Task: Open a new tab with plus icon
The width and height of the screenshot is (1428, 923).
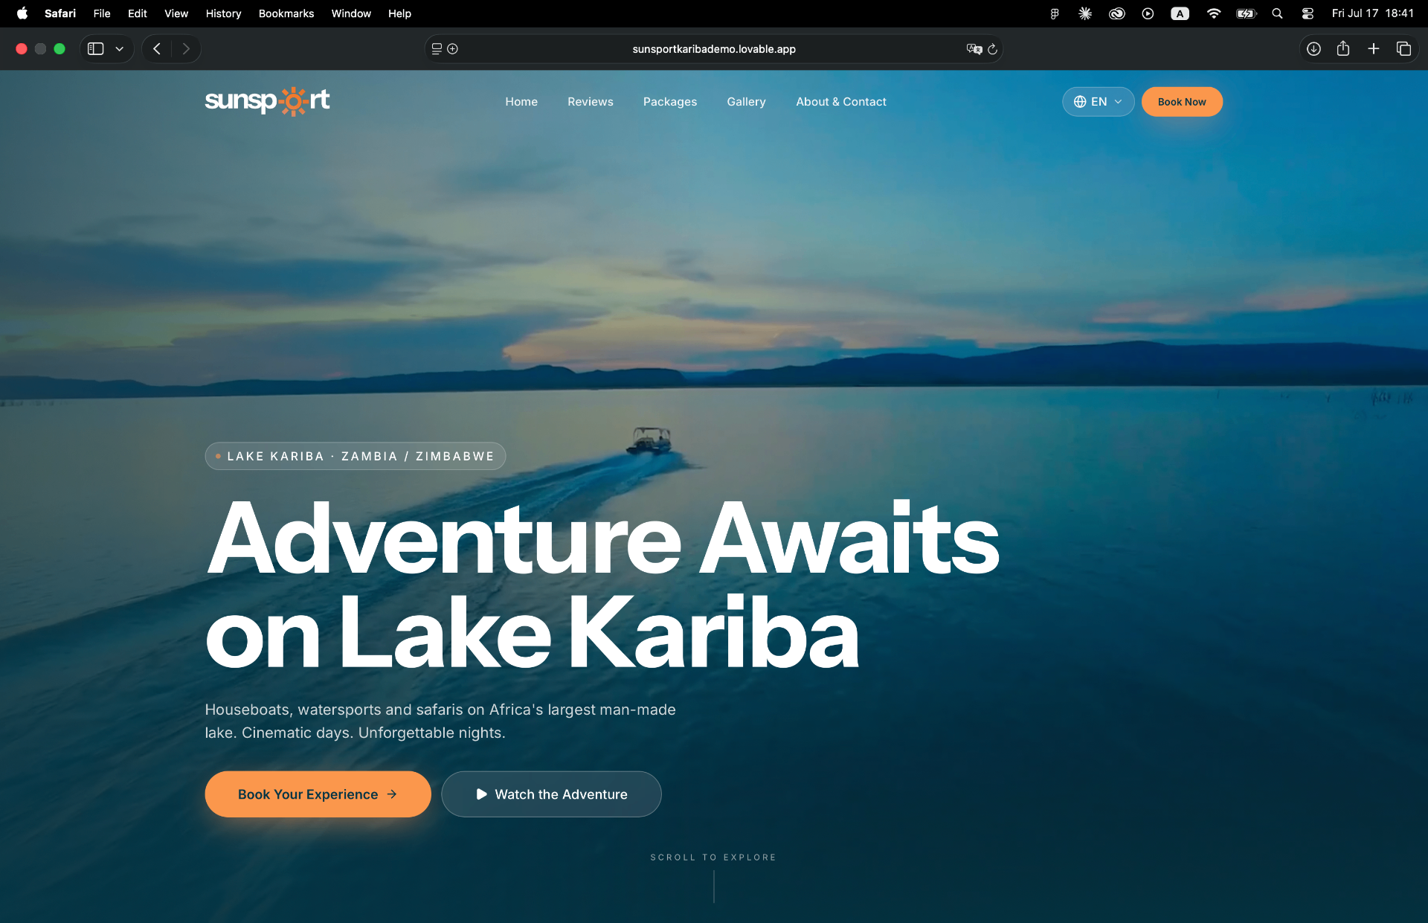Action: click(x=1374, y=49)
